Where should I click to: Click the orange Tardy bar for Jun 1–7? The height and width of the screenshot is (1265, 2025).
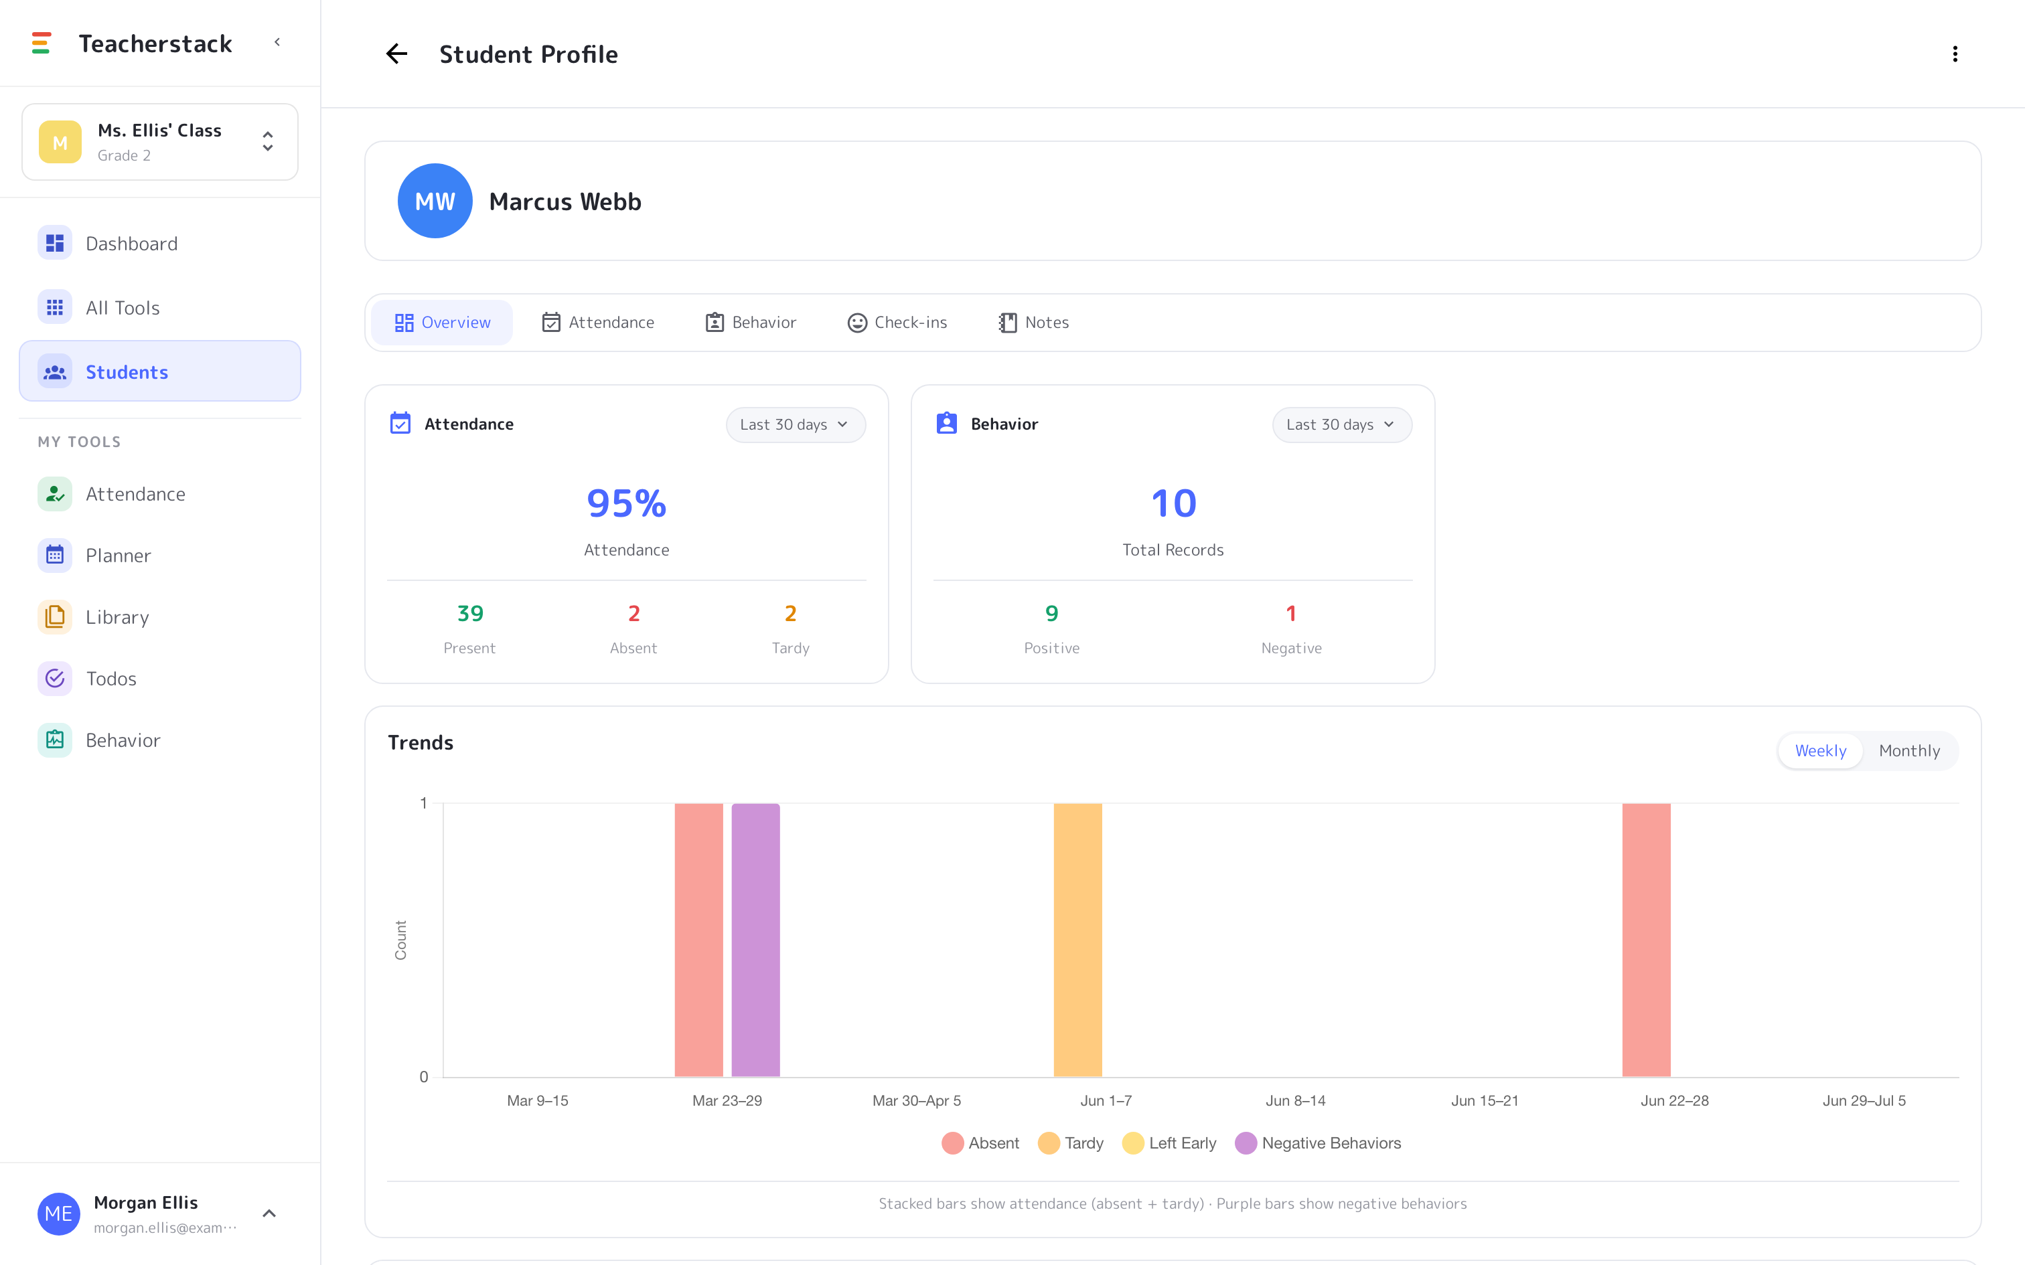(1077, 940)
